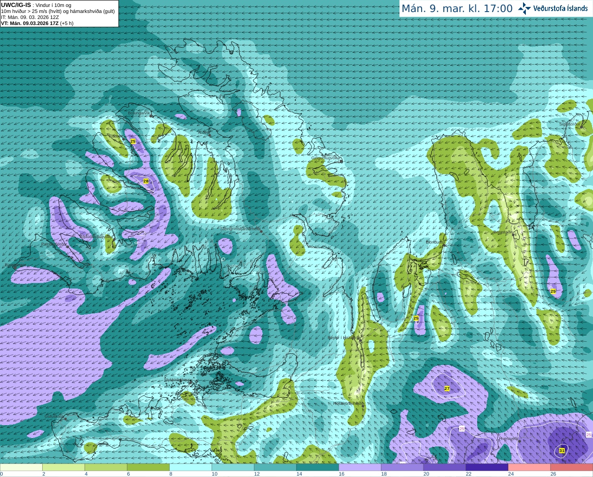Click the Holtavörðuheiði station label
Viewport: 593px width, 477px height.
pos(348,403)
